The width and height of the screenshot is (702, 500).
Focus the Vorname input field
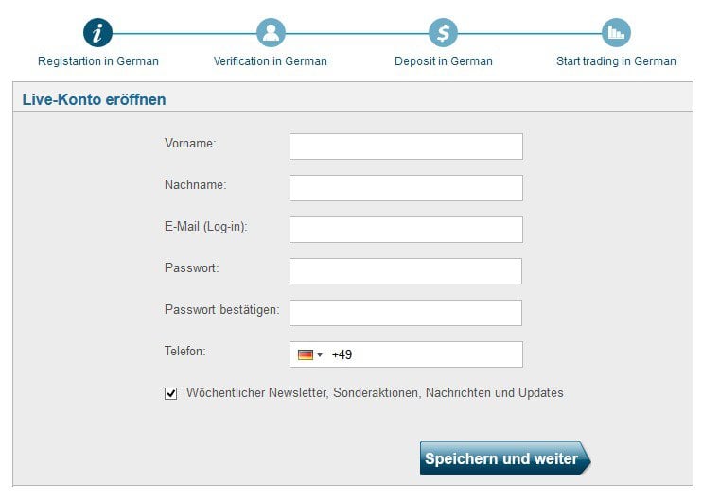click(406, 147)
